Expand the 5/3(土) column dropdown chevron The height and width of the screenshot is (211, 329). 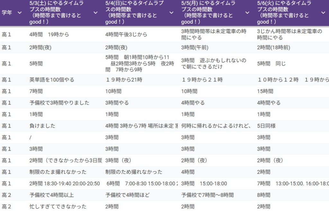coord(95,13)
